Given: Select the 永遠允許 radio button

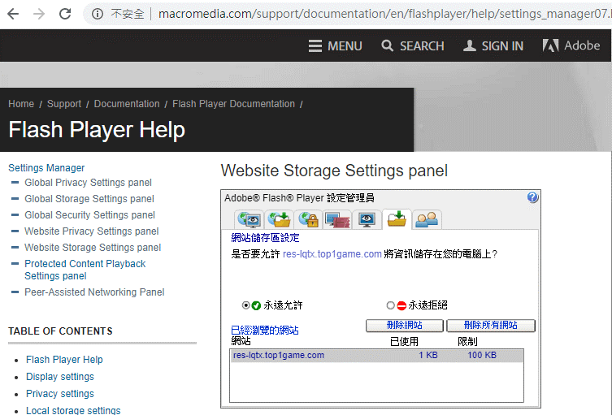Looking at the screenshot, I should (x=246, y=305).
